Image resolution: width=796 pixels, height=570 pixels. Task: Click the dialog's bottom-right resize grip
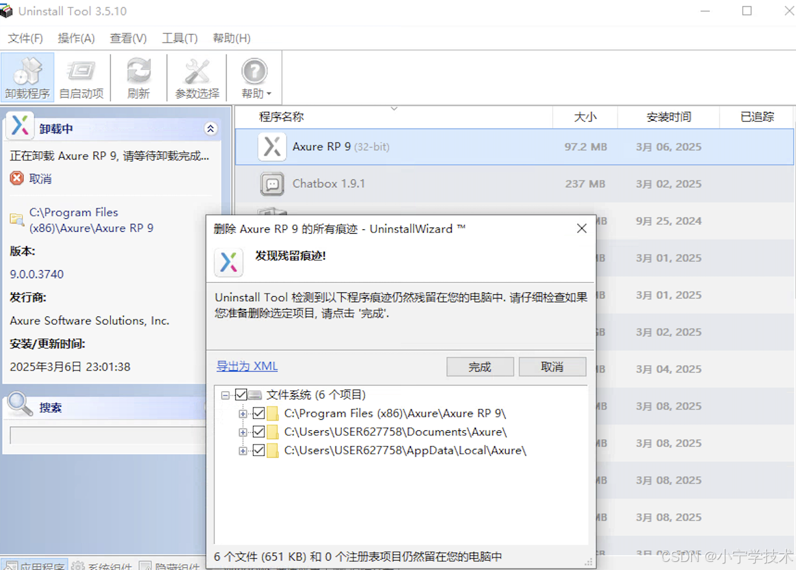pos(589,562)
